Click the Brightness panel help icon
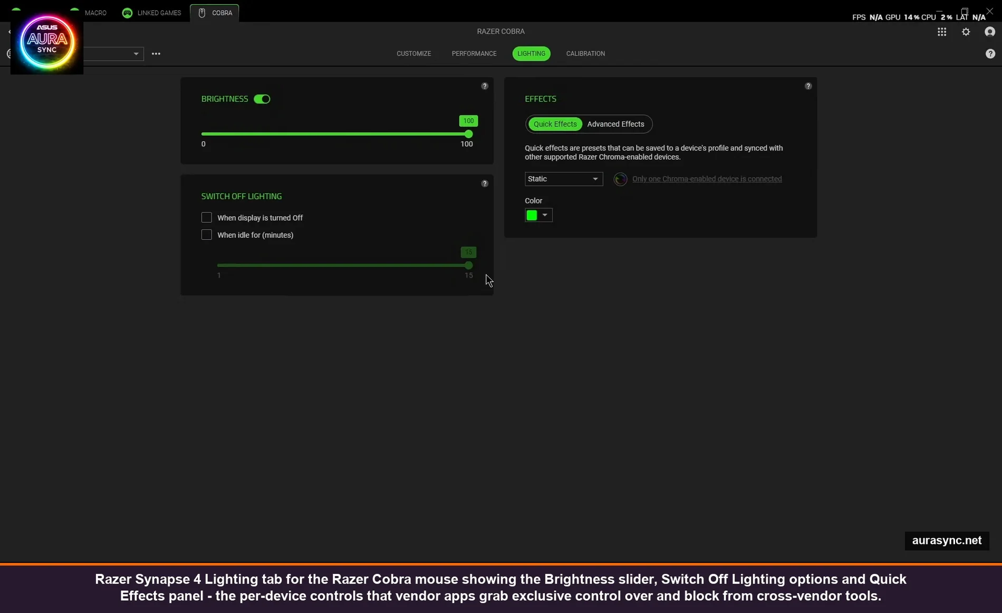The height and width of the screenshot is (613, 1002). click(485, 86)
